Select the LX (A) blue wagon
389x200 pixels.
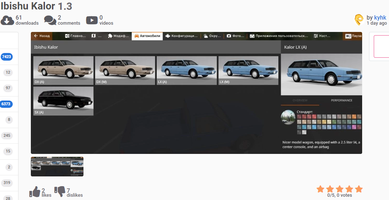187,70
